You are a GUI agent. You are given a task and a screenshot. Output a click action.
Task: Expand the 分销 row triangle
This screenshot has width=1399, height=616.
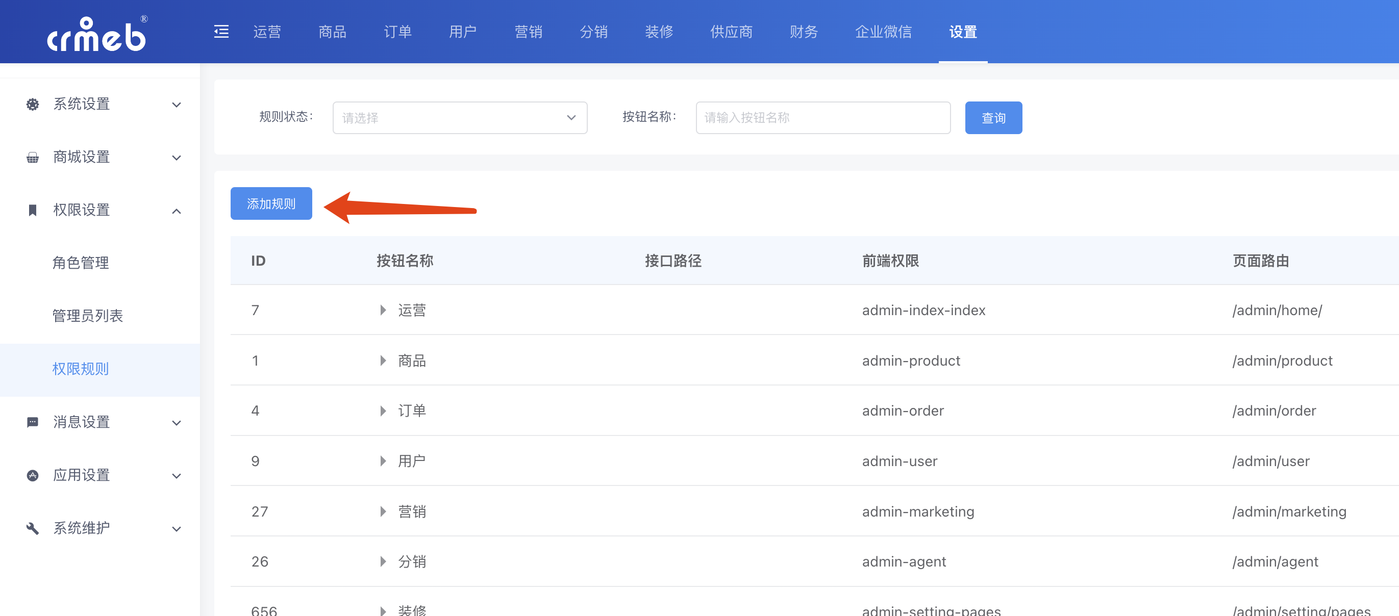coord(383,562)
